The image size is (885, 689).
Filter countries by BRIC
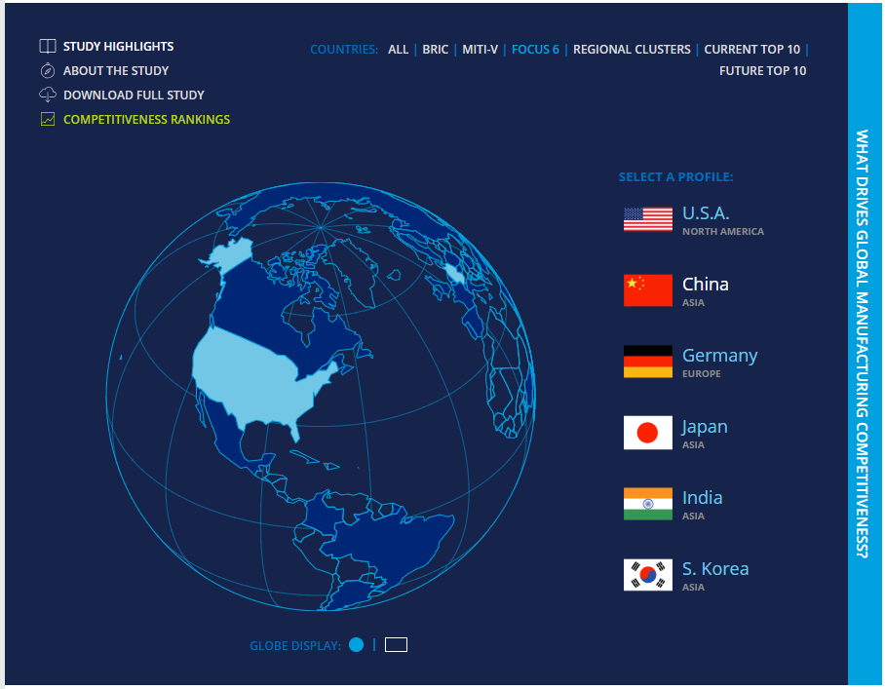(436, 49)
